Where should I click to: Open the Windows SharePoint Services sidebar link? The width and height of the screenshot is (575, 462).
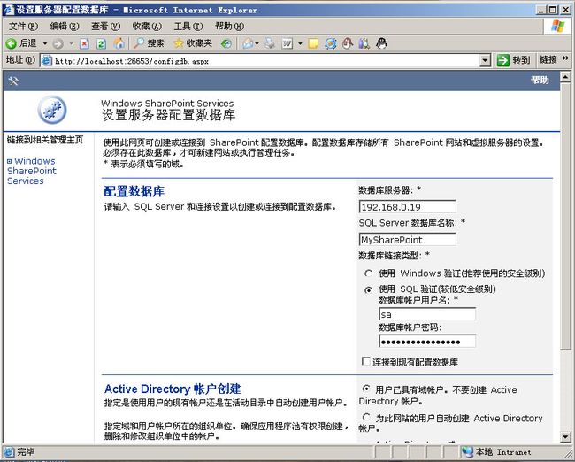(x=32, y=171)
